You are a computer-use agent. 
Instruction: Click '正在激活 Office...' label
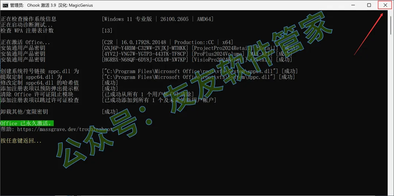tap(25, 42)
